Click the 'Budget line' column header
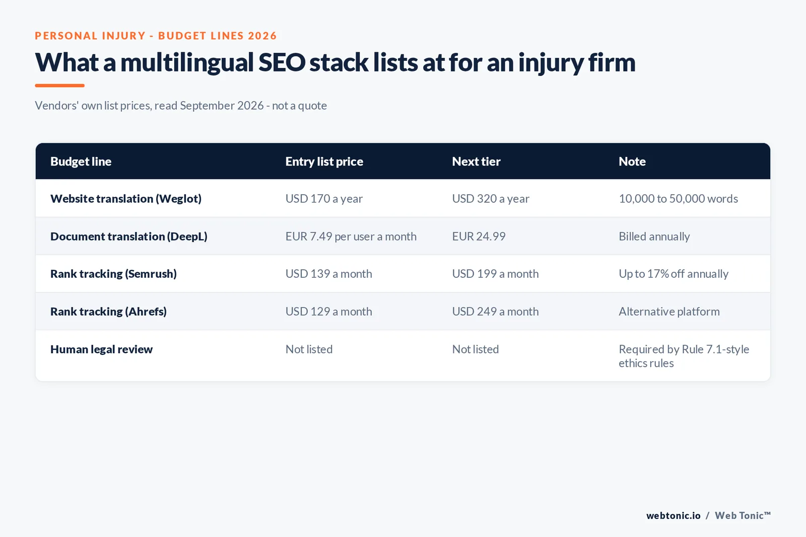Viewport: 806px width, 537px height. pos(81,162)
